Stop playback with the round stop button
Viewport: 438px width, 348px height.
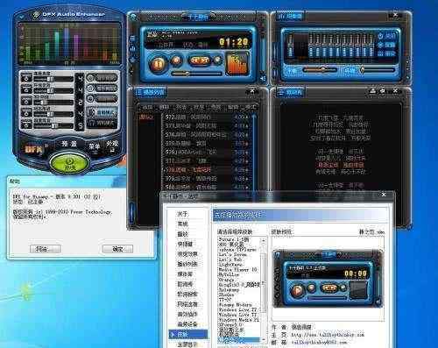(x=176, y=60)
